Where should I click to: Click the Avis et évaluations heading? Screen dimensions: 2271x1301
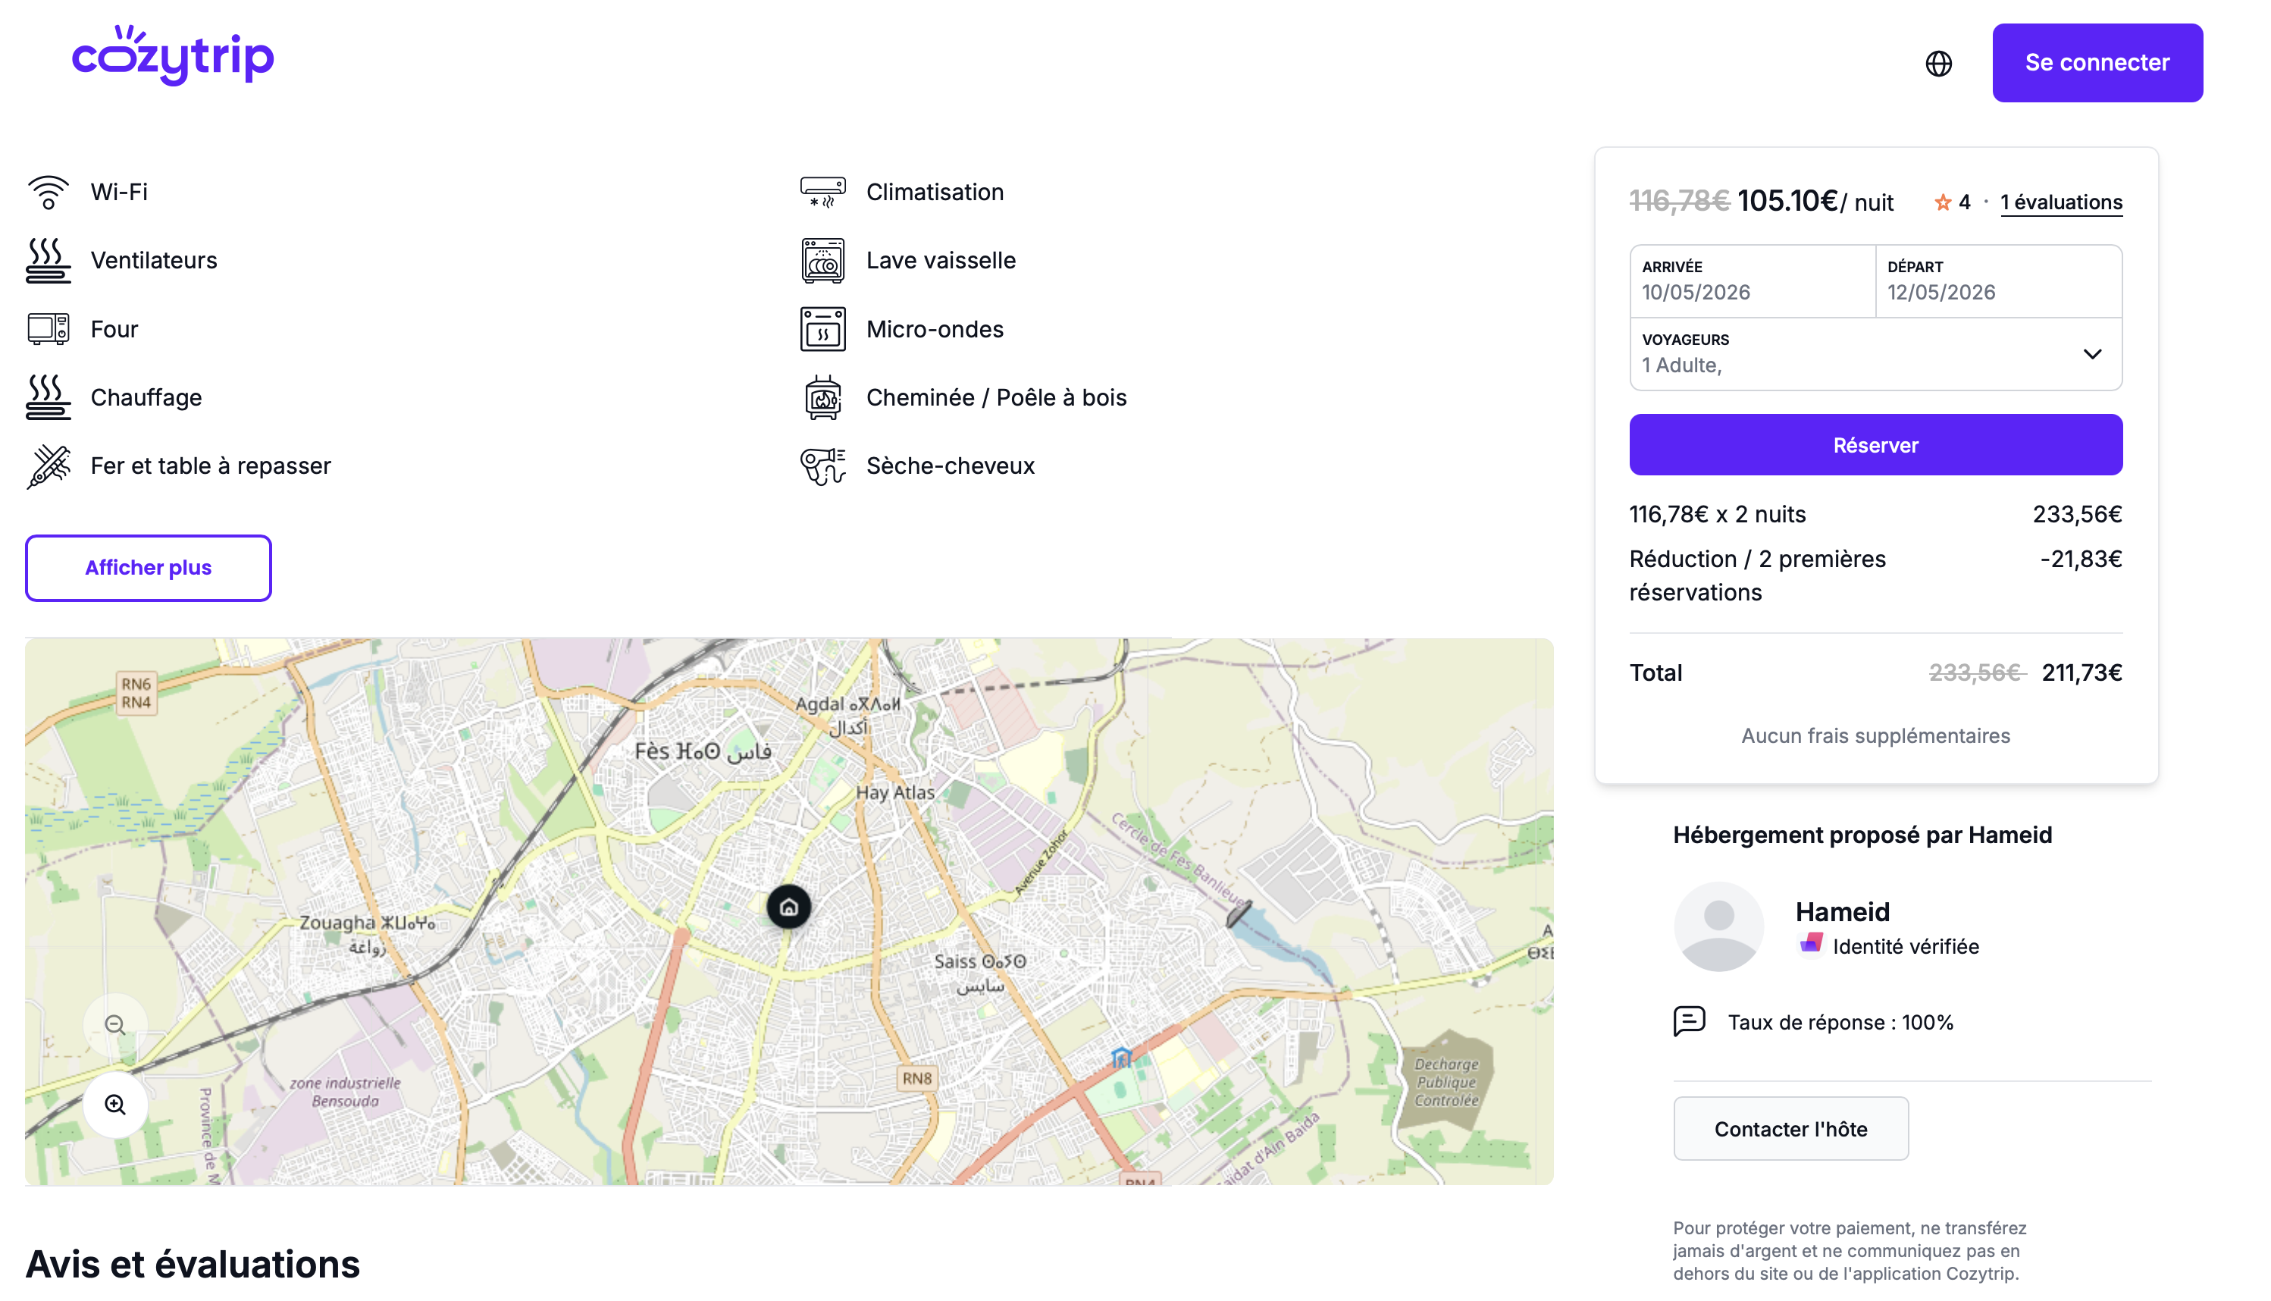pos(193,1263)
